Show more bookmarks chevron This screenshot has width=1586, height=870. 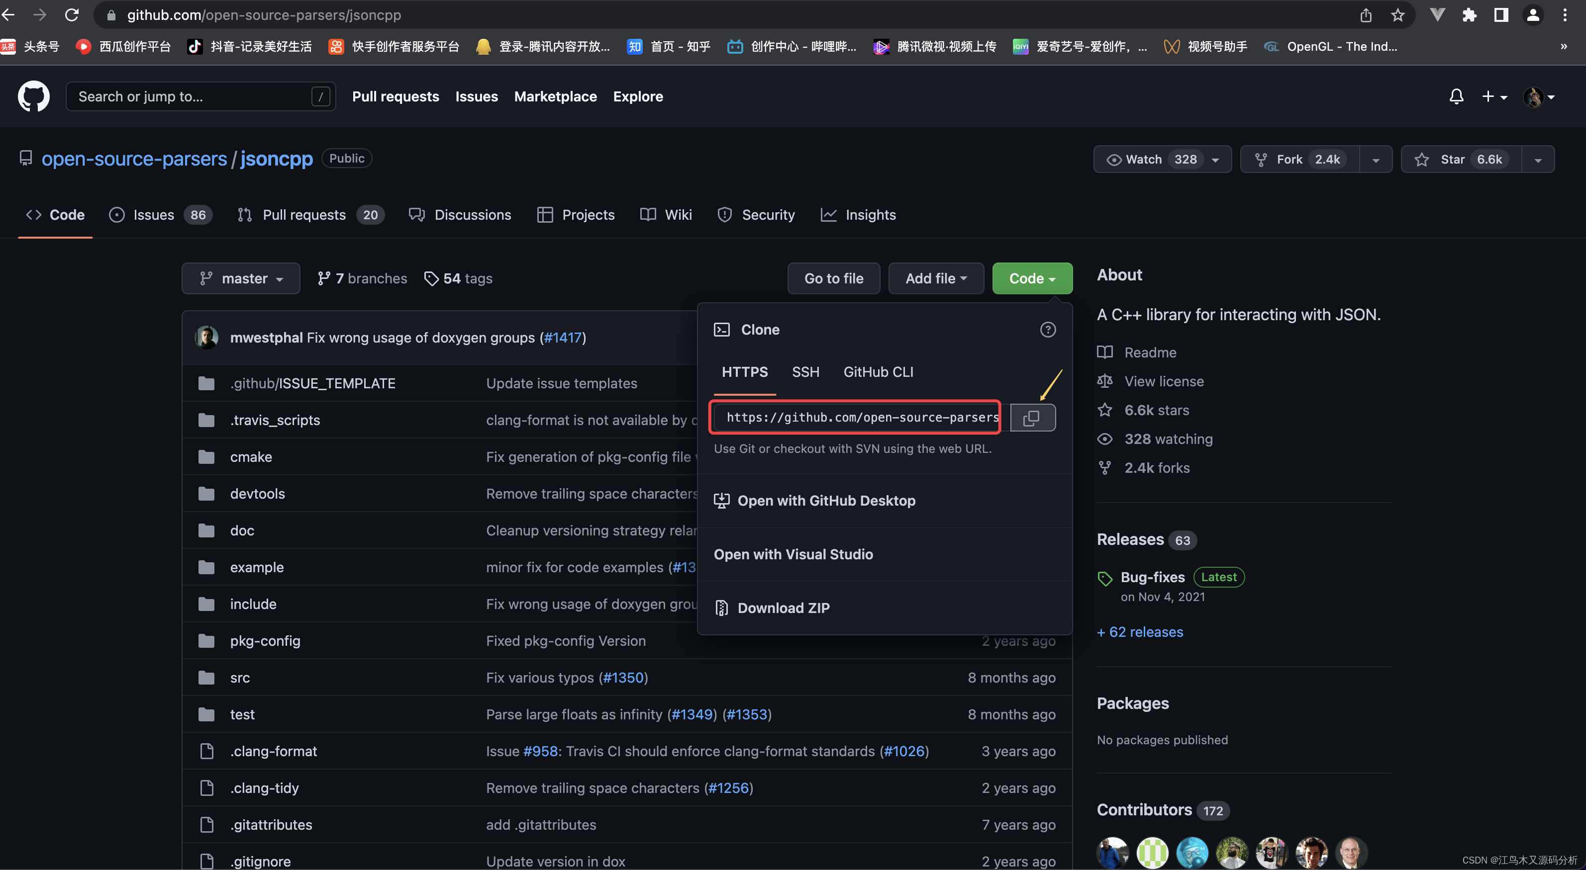coord(1563,47)
